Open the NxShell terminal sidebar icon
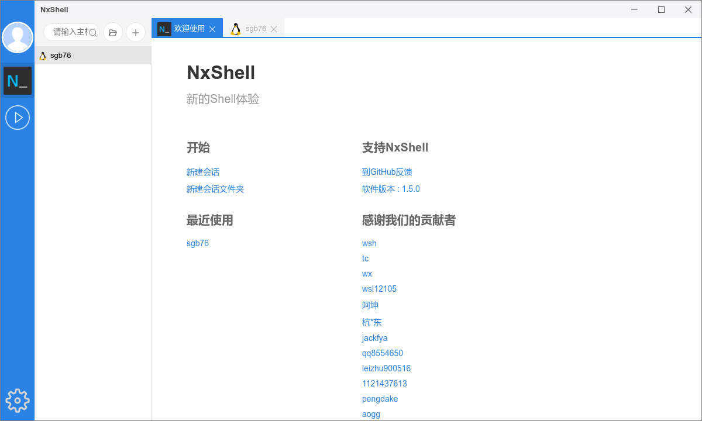702x421 pixels. [18, 81]
